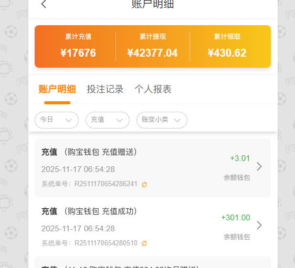The width and height of the screenshot is (295, 268).
Task: Go back using the top-left arrow
Action: pos(44,4)
